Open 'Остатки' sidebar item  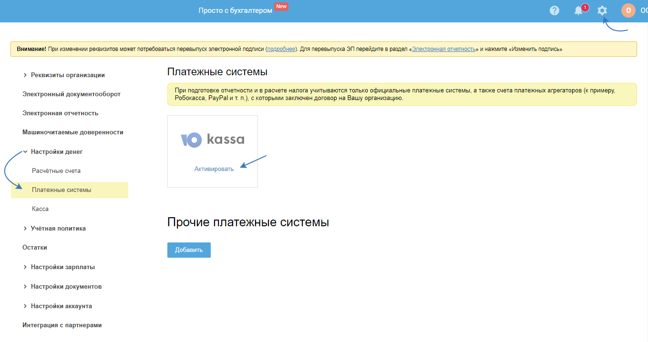tap(35, 247)
